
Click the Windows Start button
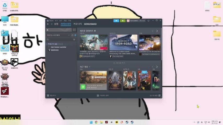click(91, 122)
